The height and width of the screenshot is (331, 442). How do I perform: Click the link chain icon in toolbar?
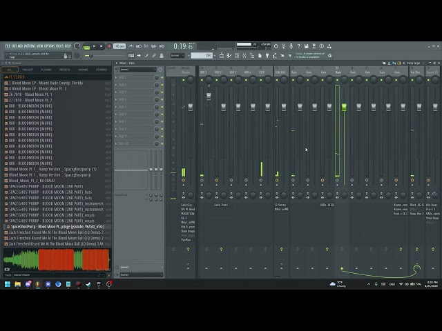click(x=154, y=56)
